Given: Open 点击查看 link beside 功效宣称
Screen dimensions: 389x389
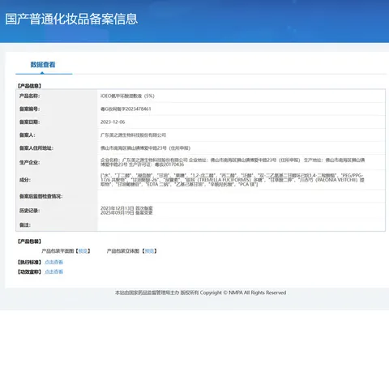Looking at the screenshot, I should [x=53, y=271].
